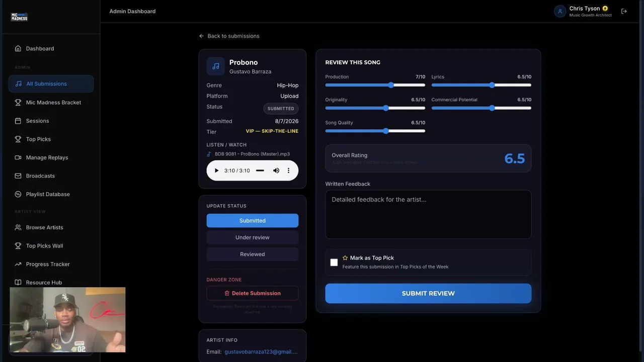Click the Written Feedback text area
644x362 pixels.
click(428, 214)
